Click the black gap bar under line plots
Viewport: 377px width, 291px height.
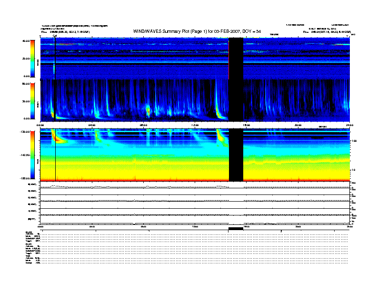tap(236, 229)
